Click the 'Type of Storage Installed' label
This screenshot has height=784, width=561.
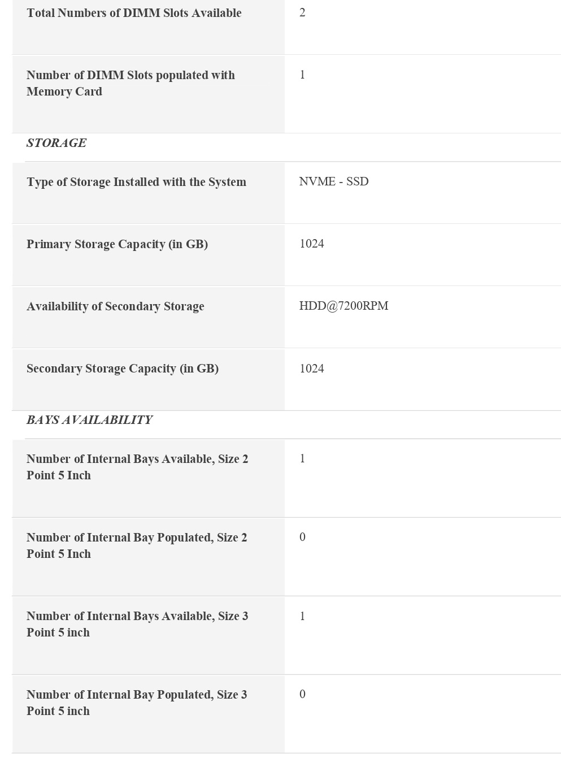pyautogui.click(x=136, y=182)
